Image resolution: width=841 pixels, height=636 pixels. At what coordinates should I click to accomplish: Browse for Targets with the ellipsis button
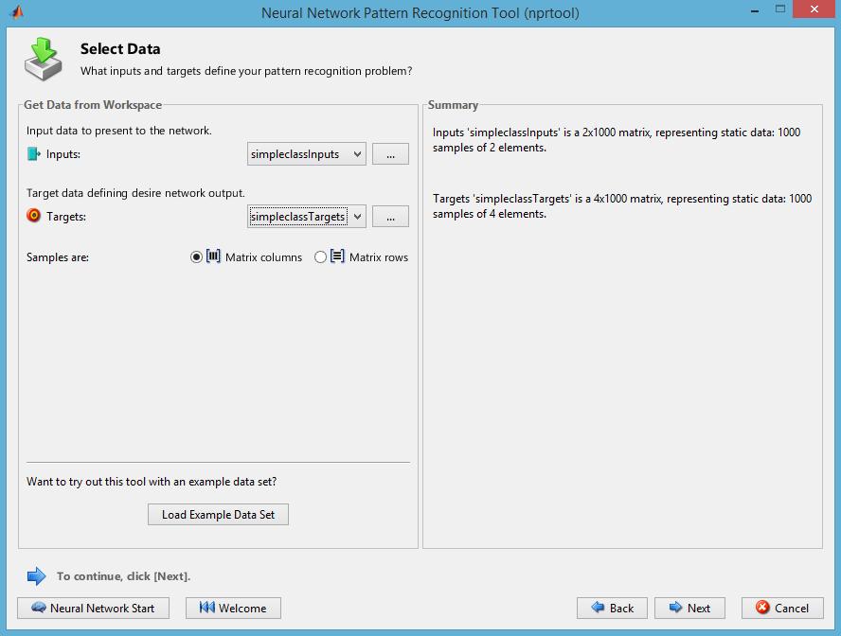click(390, 217)
